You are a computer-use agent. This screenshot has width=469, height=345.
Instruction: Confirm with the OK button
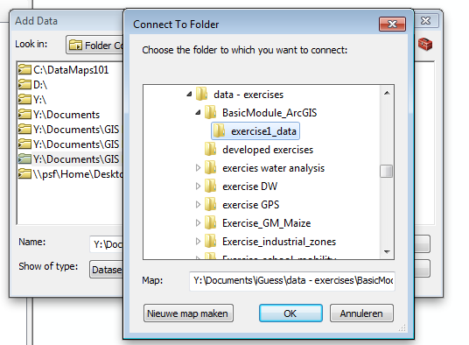290,313
